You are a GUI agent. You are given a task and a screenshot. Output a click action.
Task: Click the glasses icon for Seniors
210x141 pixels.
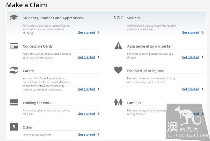tap(118, 17)
